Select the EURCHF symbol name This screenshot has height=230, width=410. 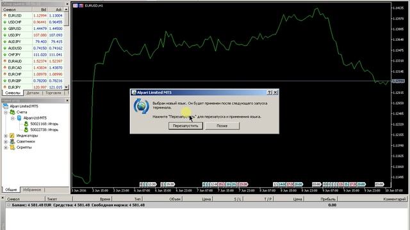pyautogui.click(x=15, y=74)
